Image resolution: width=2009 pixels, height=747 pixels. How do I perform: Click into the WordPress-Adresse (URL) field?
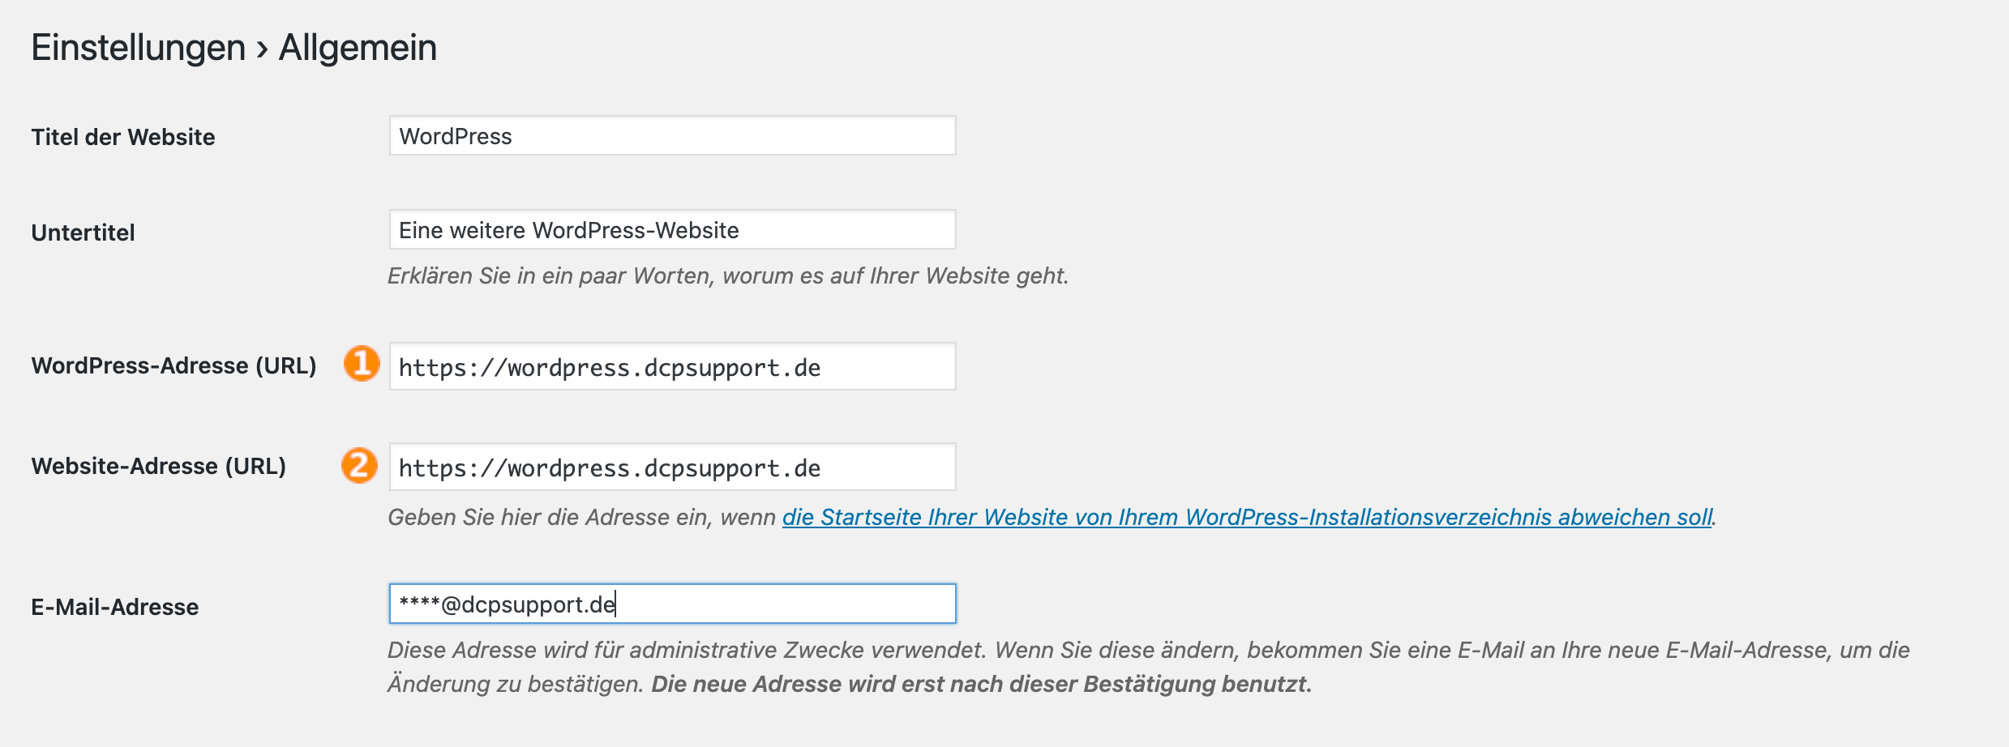click(x=672, y=366)
